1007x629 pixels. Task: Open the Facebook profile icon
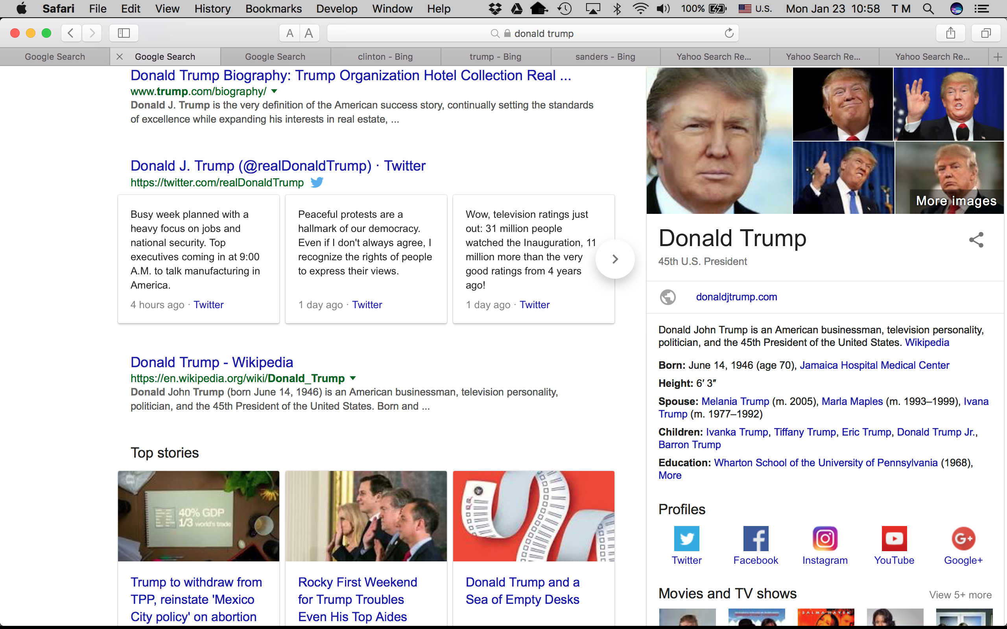pyautogui.click(x=756, y=539)
